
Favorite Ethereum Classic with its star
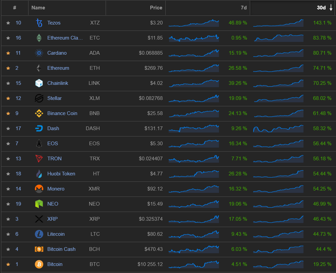pos(8,38)
